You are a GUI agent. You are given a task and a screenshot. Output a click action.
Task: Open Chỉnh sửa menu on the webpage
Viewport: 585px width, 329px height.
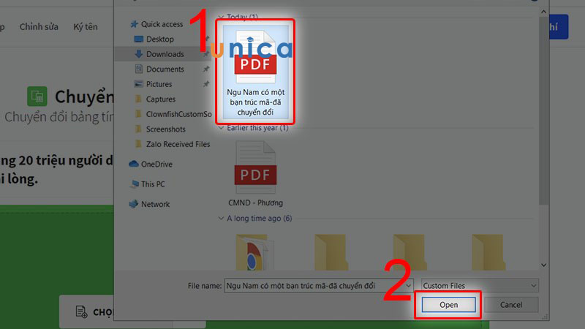coord(39,27)
